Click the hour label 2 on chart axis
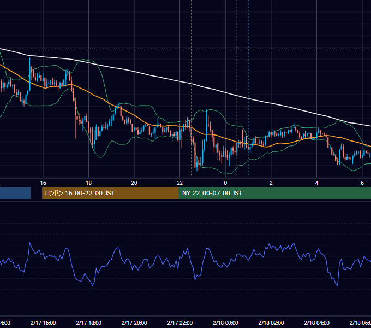 click(x=271, y=183)
